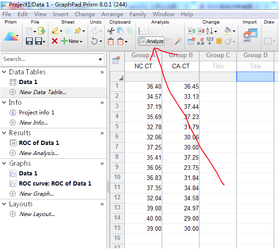
Task: Collapse the Results section
Action: point(4,133)
